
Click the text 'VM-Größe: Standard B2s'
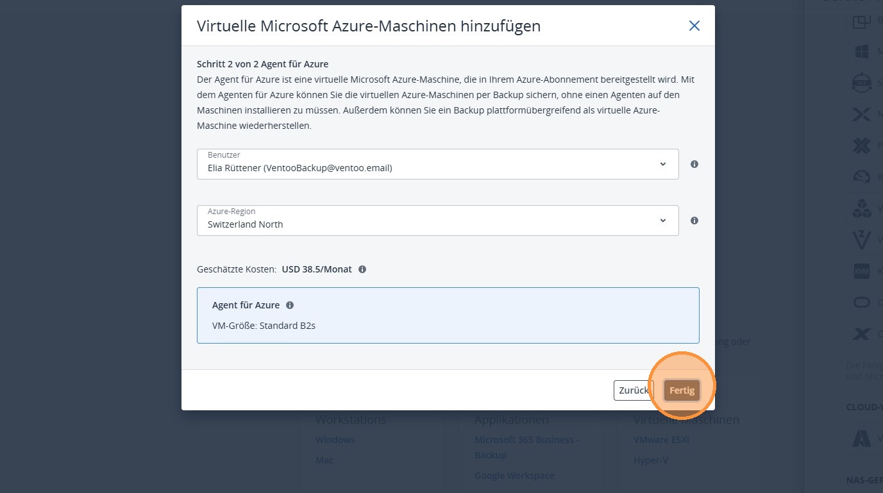point(264,326)
